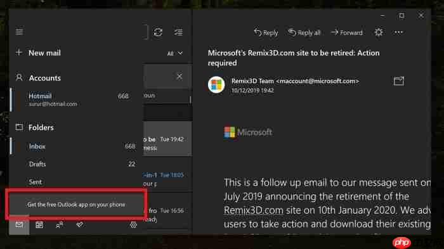Select the email received Tue 19:42
Image resolution: width=444 pixels, height=249 pixels.
coord(167,139)
